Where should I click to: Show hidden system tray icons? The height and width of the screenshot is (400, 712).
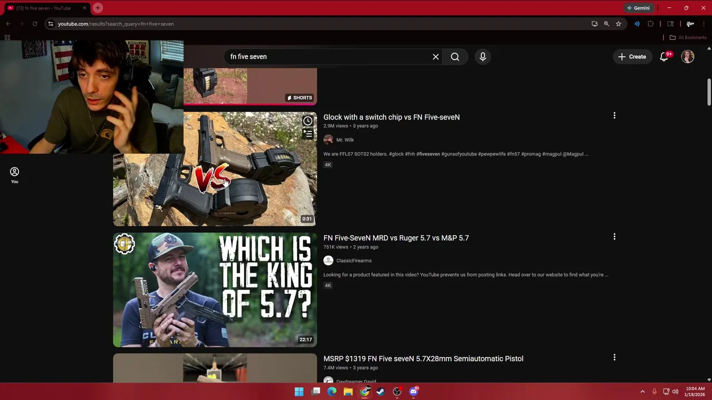pos(642,392)
